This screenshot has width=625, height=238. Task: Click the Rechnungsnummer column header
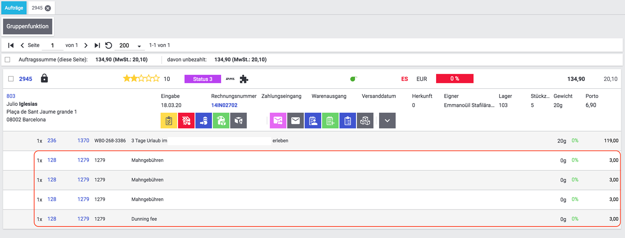tap(234, 96)
